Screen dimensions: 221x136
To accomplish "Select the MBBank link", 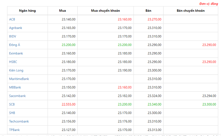I will point(15,87).
